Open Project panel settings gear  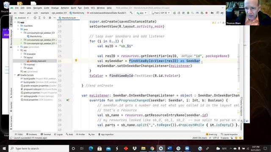[50, 18]
